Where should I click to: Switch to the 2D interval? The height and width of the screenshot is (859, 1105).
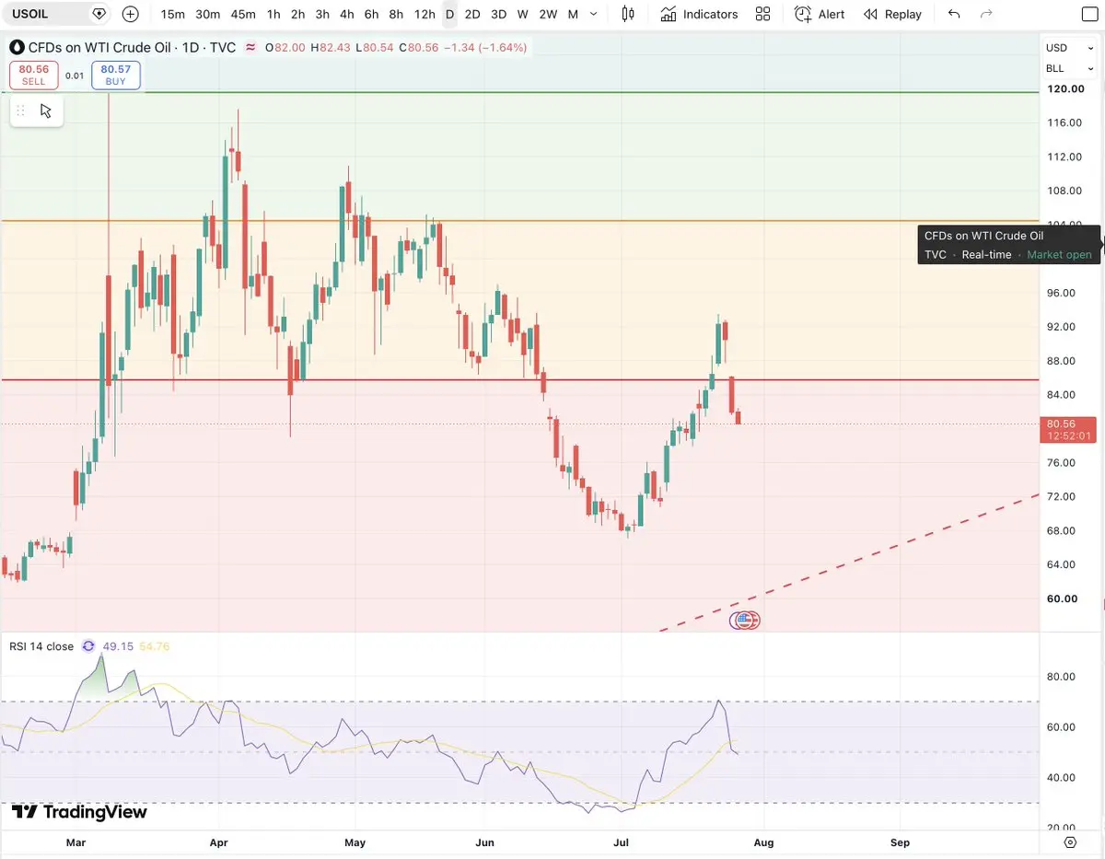[x=472, y=14]
